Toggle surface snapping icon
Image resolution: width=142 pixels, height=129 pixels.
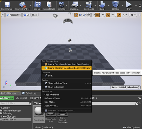pos(93,15)
